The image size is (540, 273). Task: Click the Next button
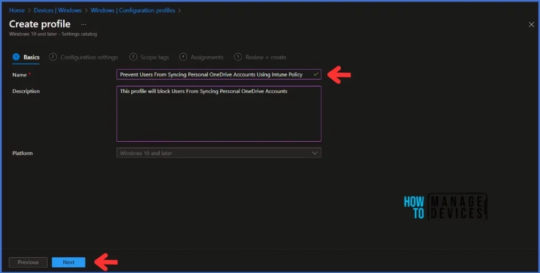[x=69, y=262]
